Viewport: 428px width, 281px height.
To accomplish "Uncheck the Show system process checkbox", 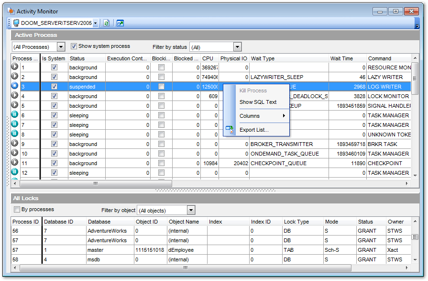I will tap(74, 46).
